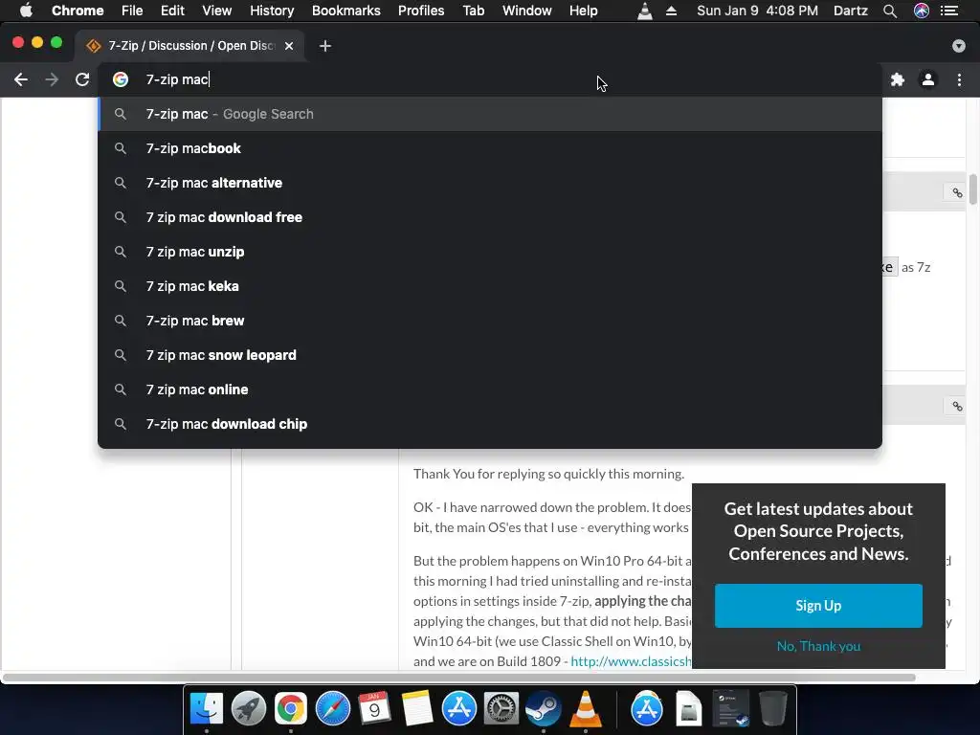
Task: Copy the upper post's permalink icon
Action: (x=957, y=192)
